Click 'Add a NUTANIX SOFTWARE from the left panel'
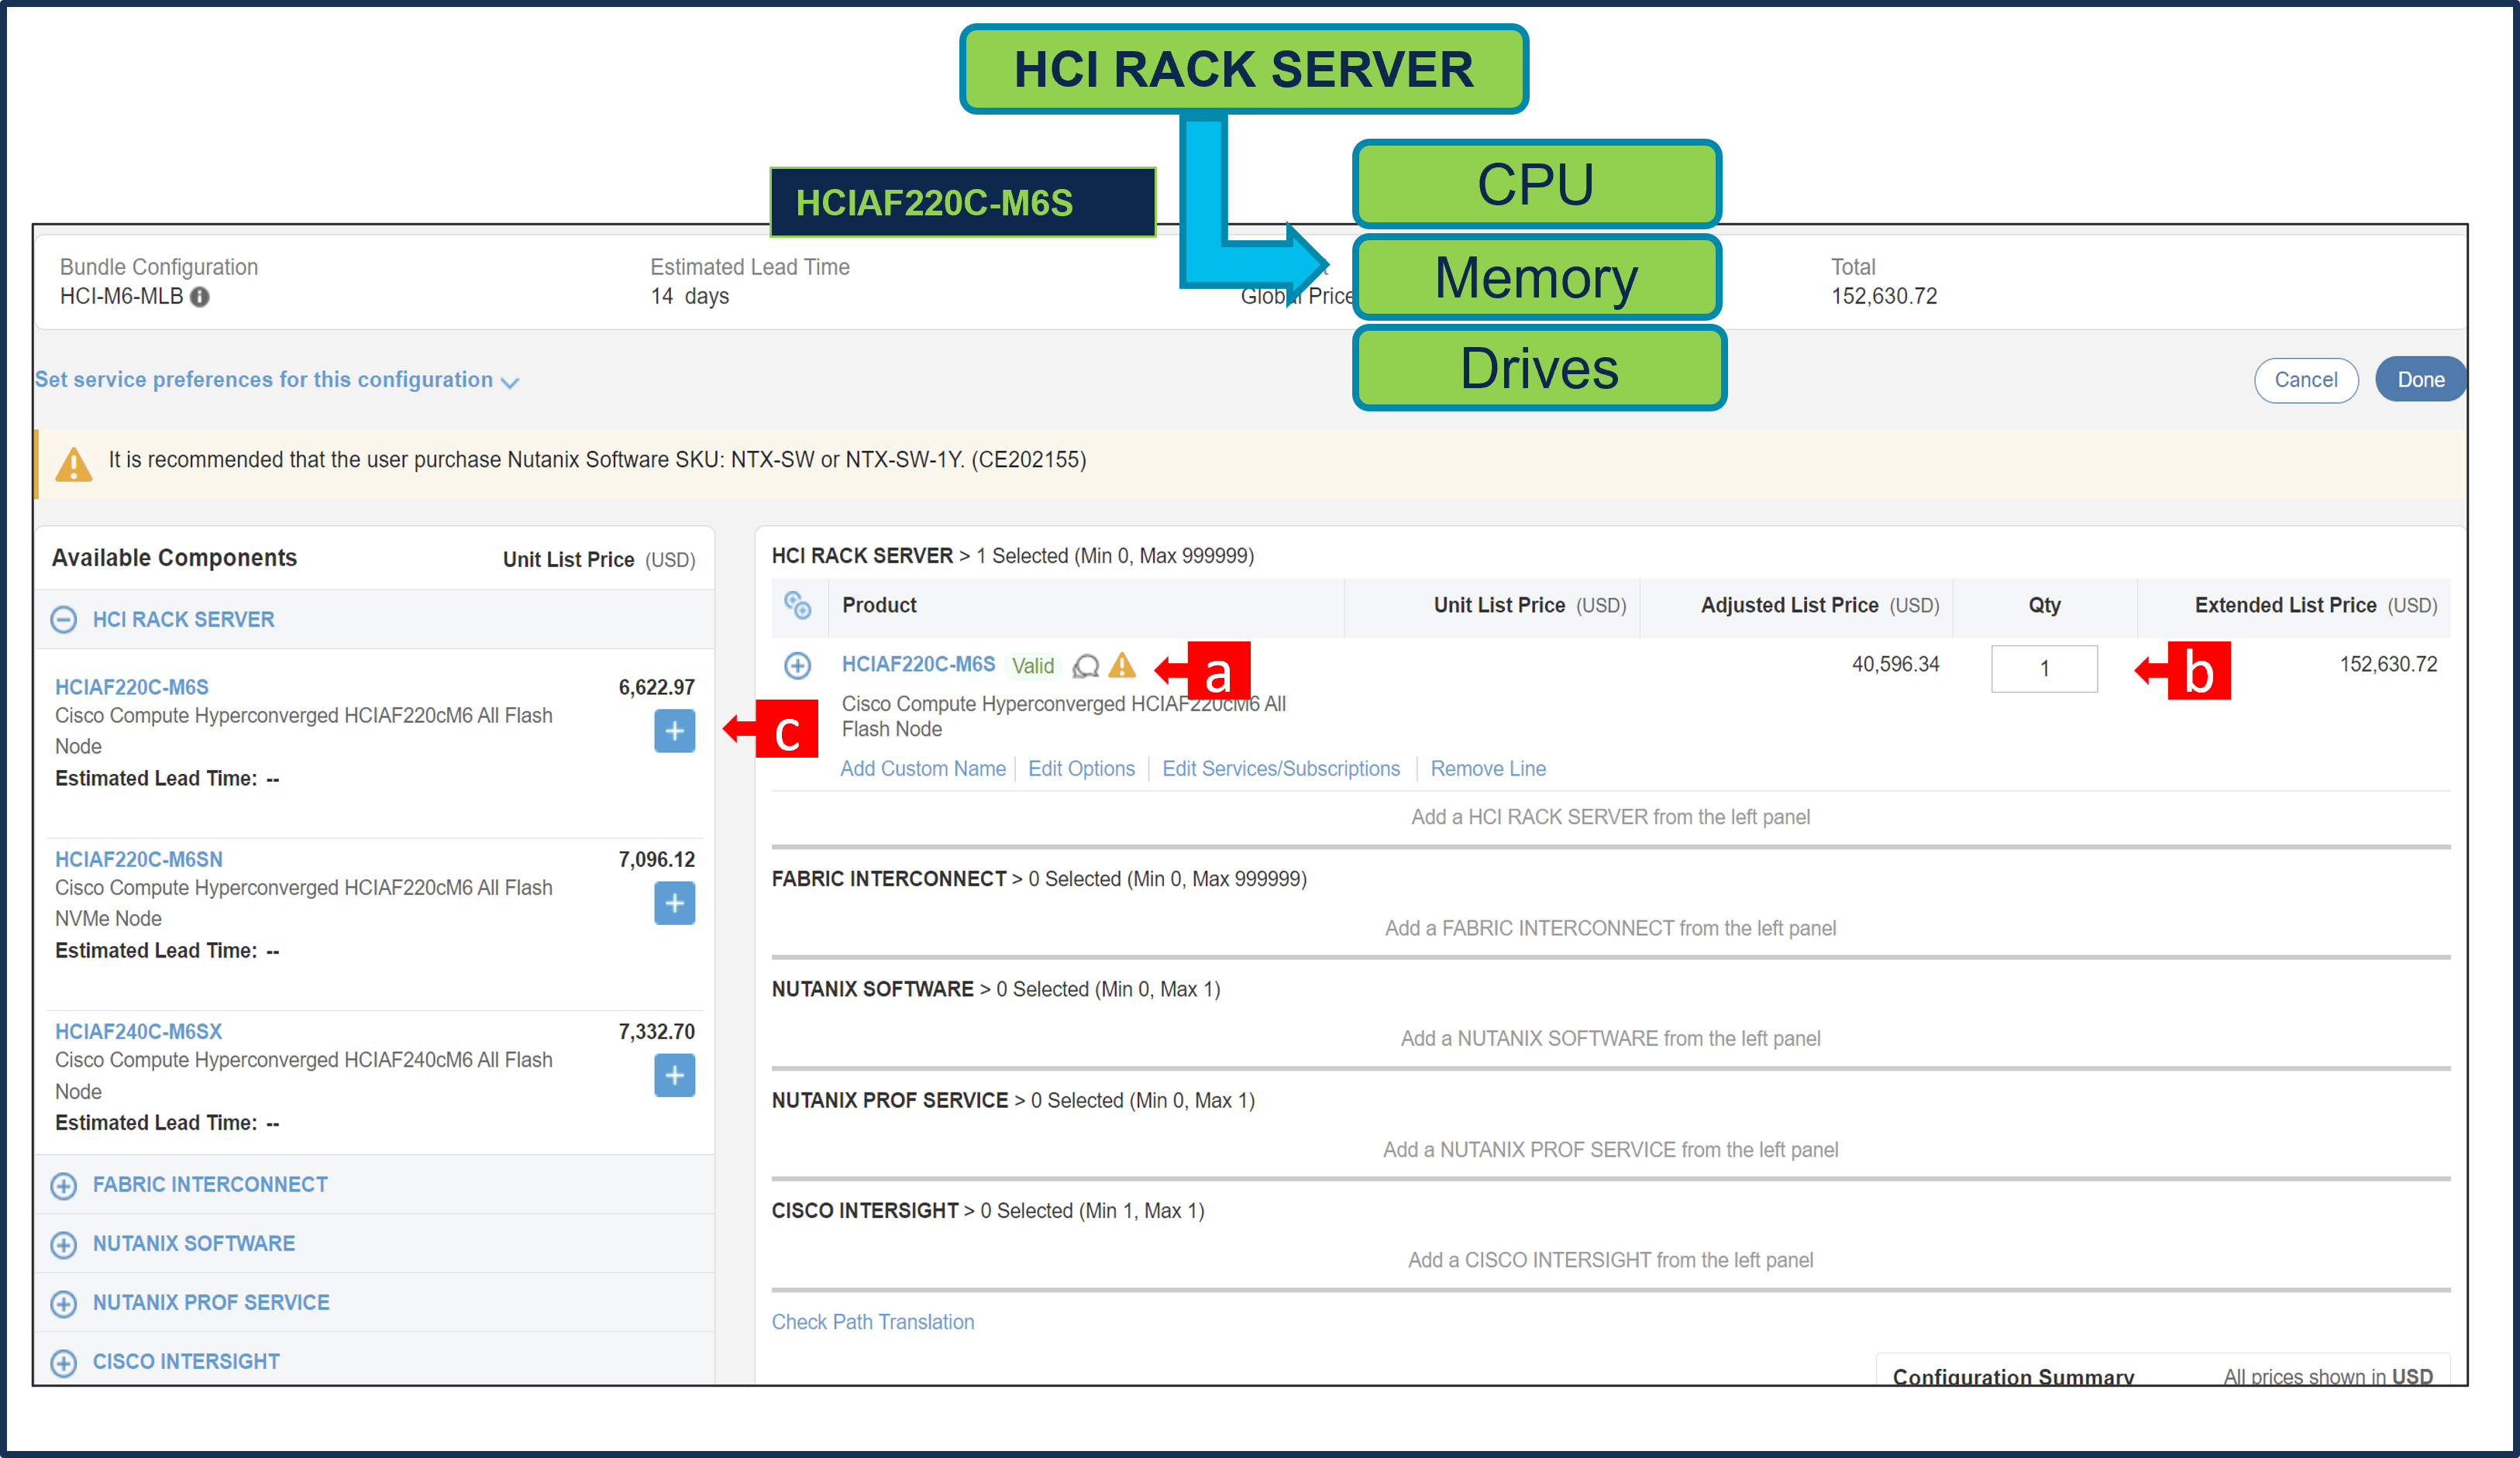The width and height of the screenshot is (2520, 1458). (1610, 1038)
